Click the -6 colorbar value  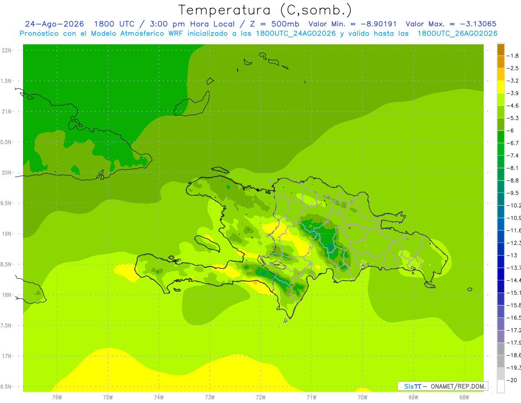click(x=511, y=130)
